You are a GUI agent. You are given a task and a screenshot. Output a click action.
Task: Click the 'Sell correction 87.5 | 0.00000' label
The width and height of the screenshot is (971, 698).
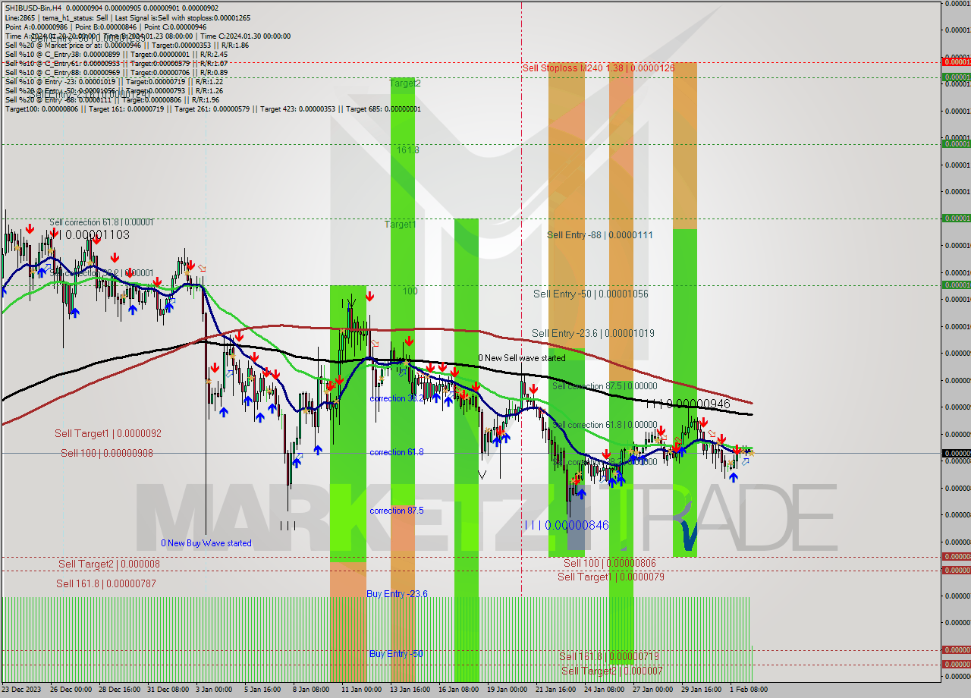(605, 386)
